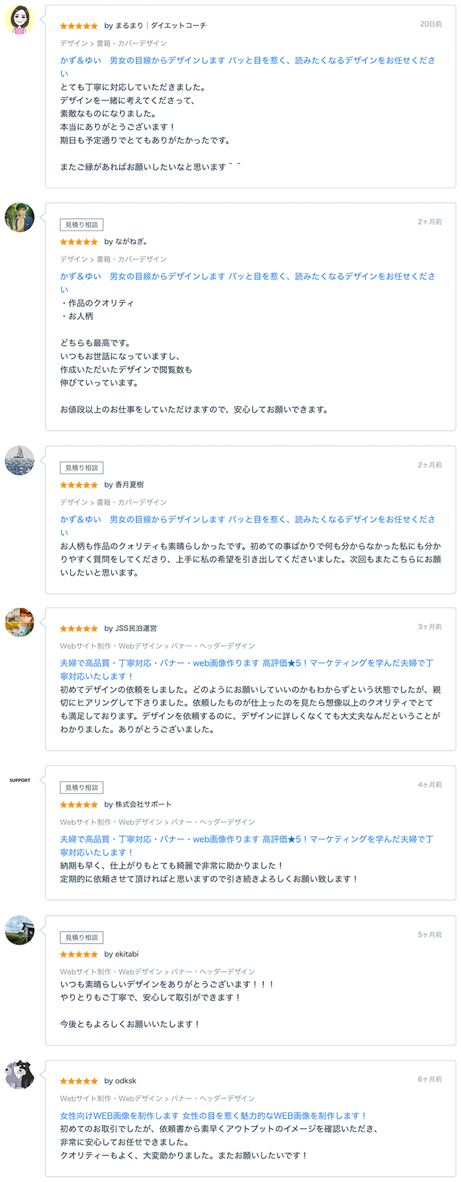Click the star rating on odksk's review
The image size is (461, 1182).
(78, 1081)
